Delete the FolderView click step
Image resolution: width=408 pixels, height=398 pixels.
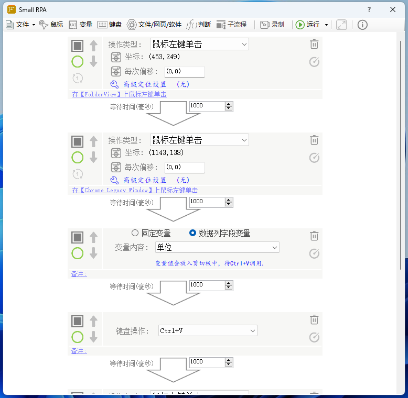(314, 44)
